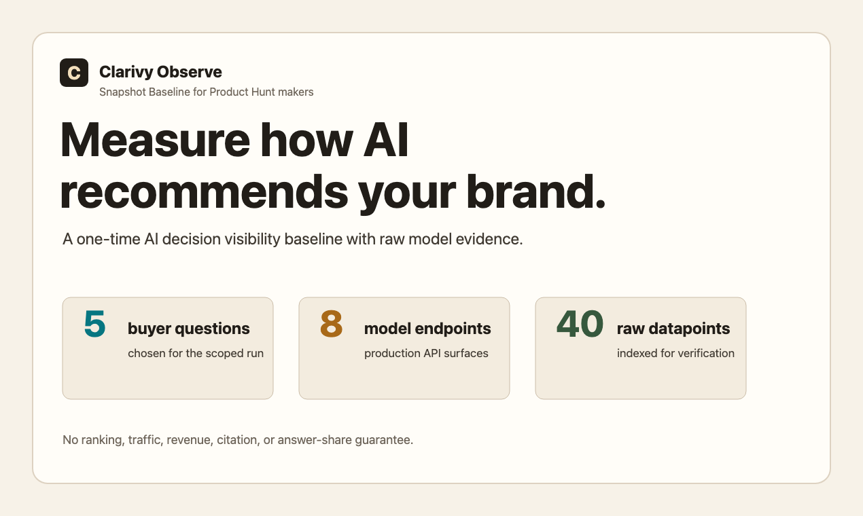Viewport: 863px width, 516px height.
Task: Click the no ranking guarantee disclaimer
Action: (x=238, y=440)
